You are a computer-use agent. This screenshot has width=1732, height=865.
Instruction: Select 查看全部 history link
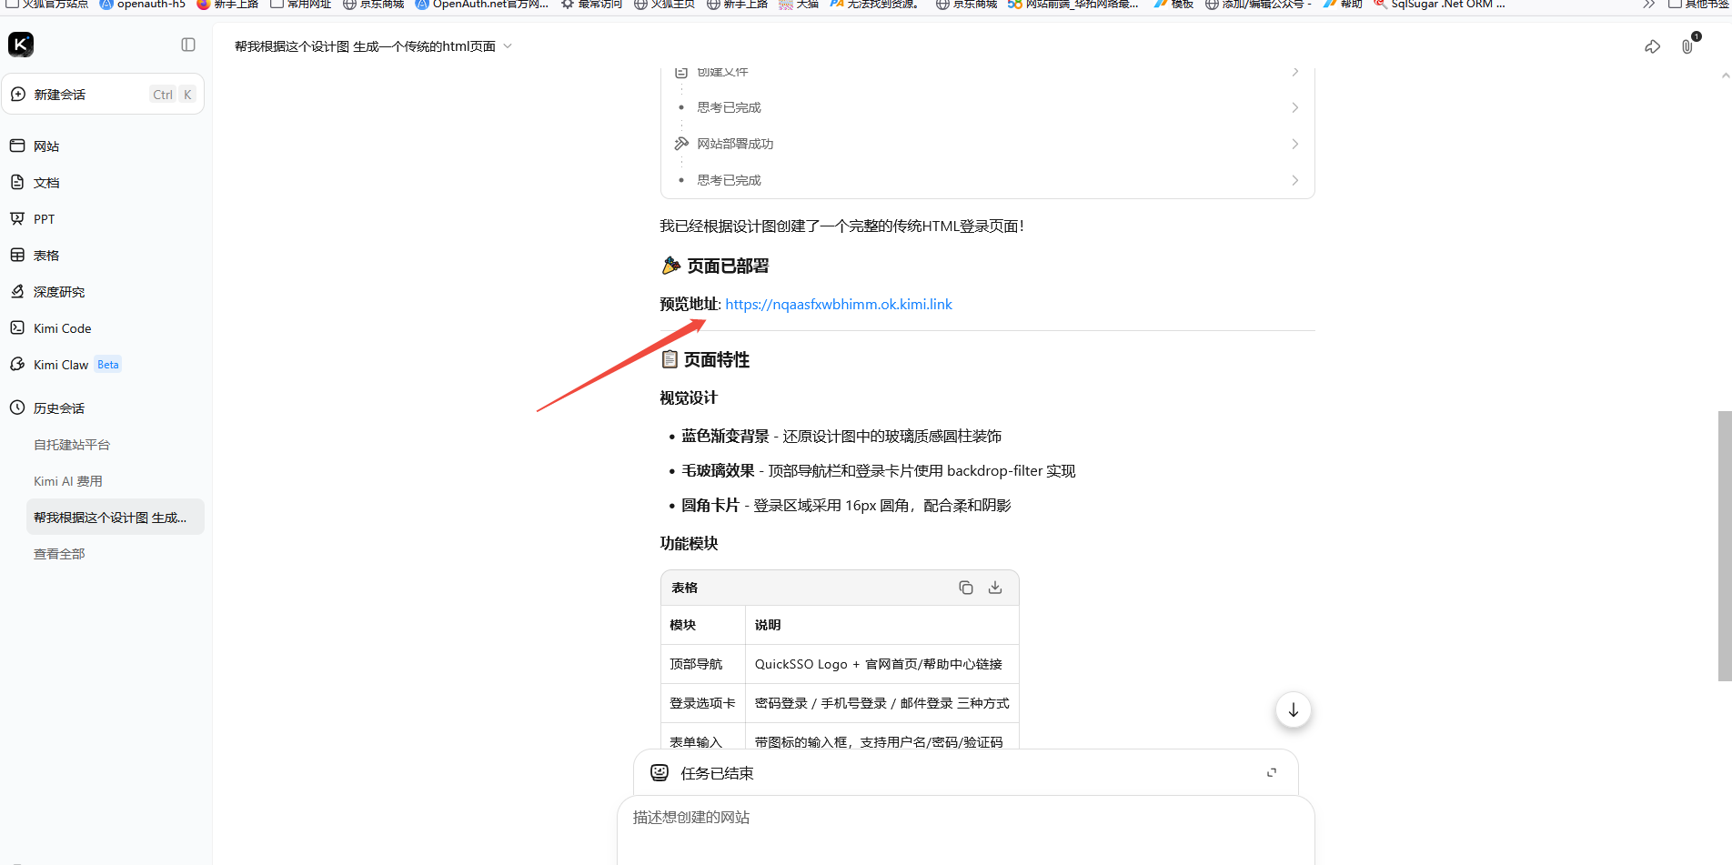(59, 554)
